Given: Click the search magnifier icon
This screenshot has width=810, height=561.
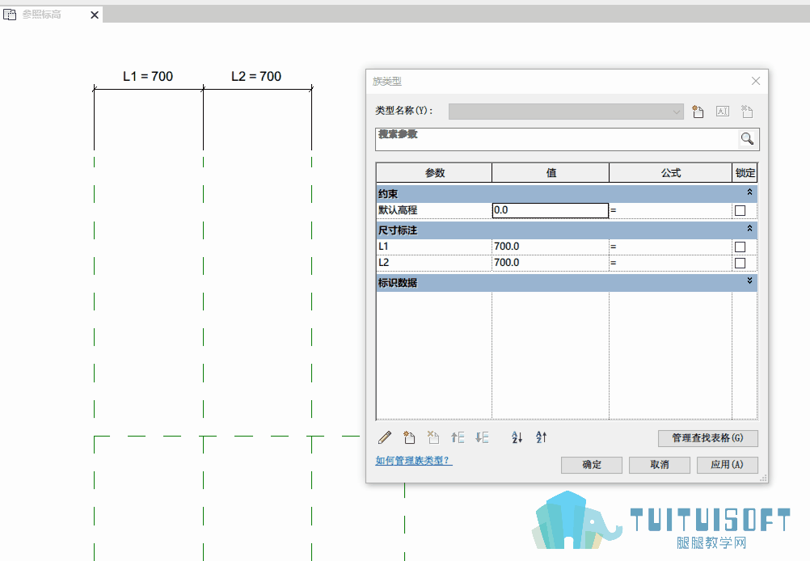Looking at the screenshot, I should (x=747, y=138).
